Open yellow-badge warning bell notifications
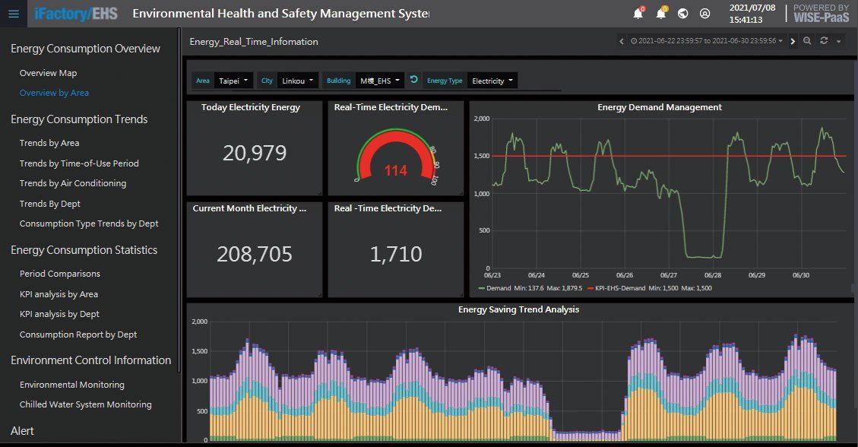The width and height of the screenshot is (858, 447). pyautogui.click(x=661, y=13)
